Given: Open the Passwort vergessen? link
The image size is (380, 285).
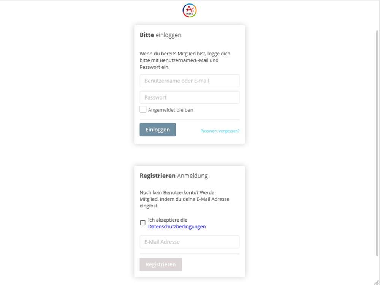Looking at the screenshot, I should [220, 131].
